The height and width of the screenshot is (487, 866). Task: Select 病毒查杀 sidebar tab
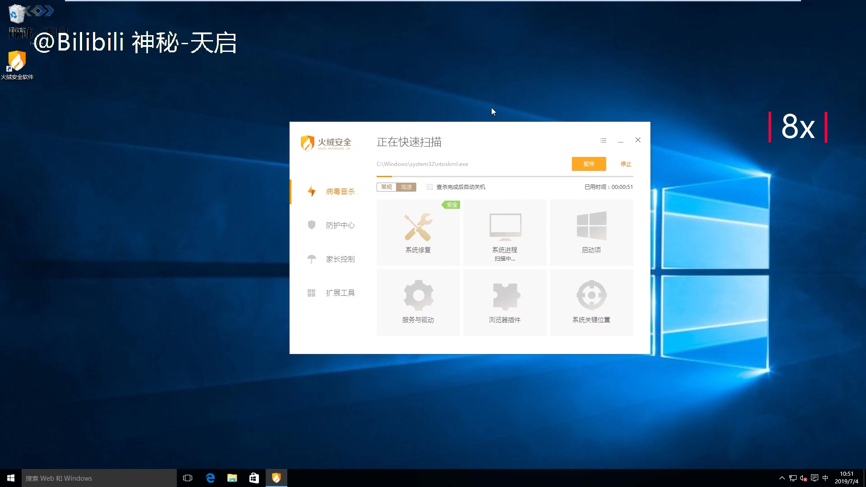(x=340, y=192)
